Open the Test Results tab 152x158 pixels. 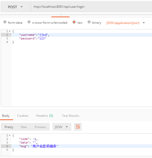click(x=70, y=116)
